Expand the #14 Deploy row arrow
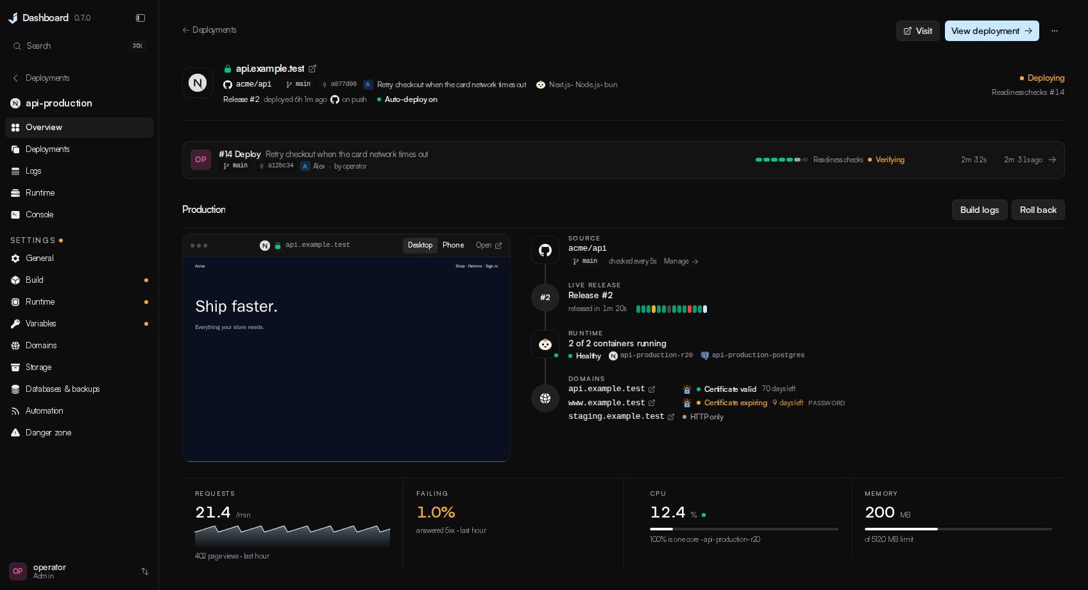 point(1052,160)
